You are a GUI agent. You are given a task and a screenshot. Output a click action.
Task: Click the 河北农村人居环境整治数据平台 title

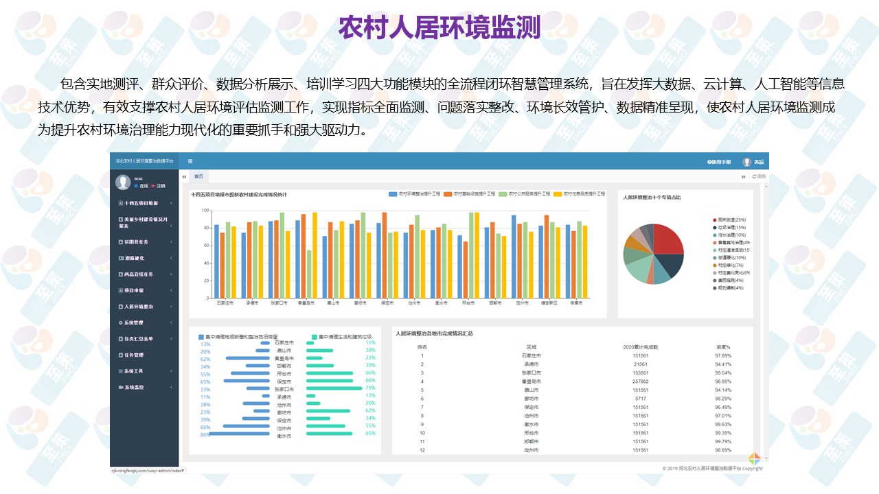[144, 162]
